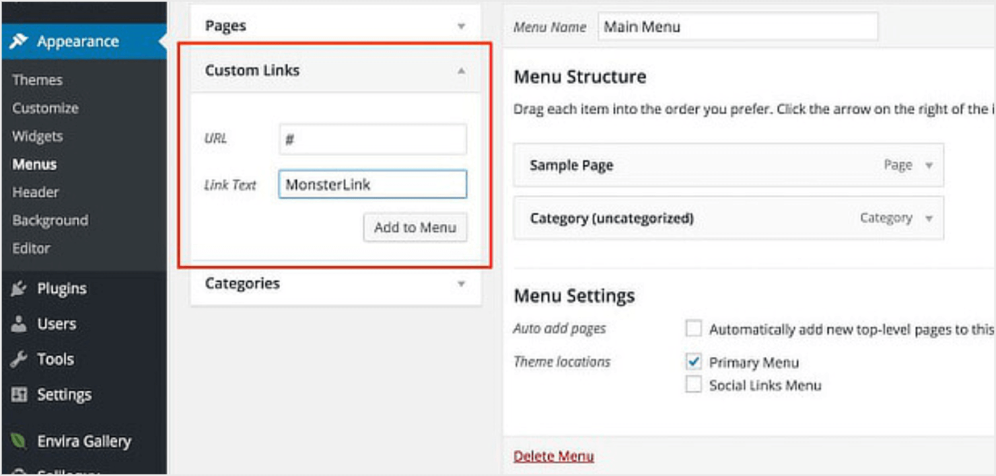Uncheck the Primary Menu checkbox

693,362
